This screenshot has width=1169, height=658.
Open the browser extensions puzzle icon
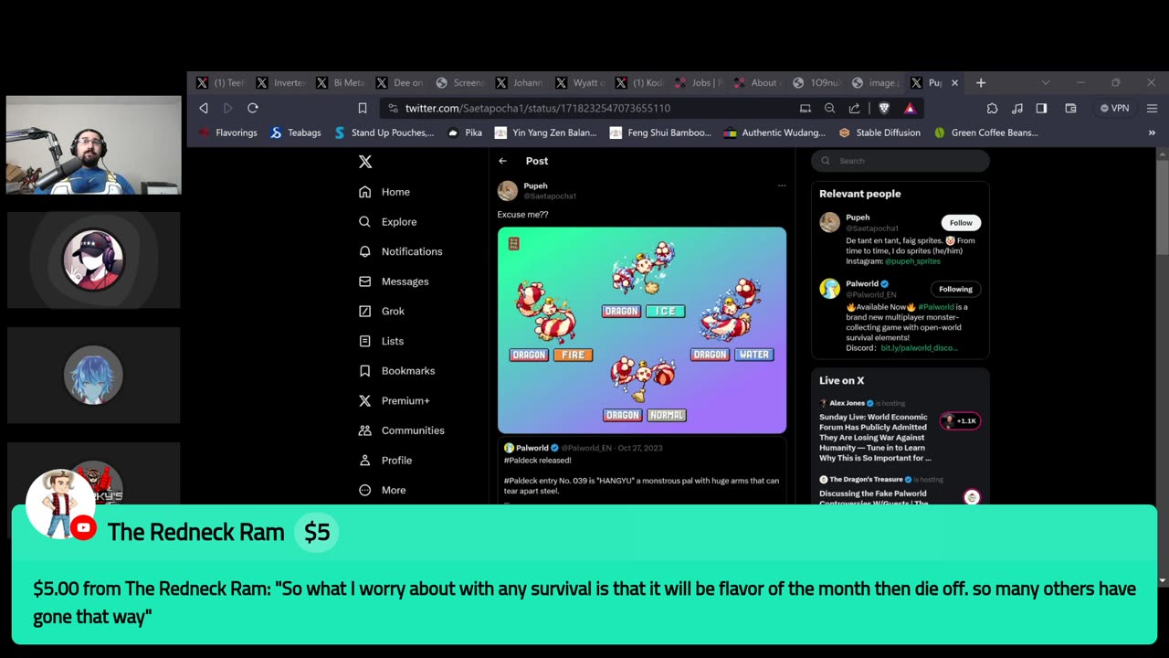click(x=993, y=108)
